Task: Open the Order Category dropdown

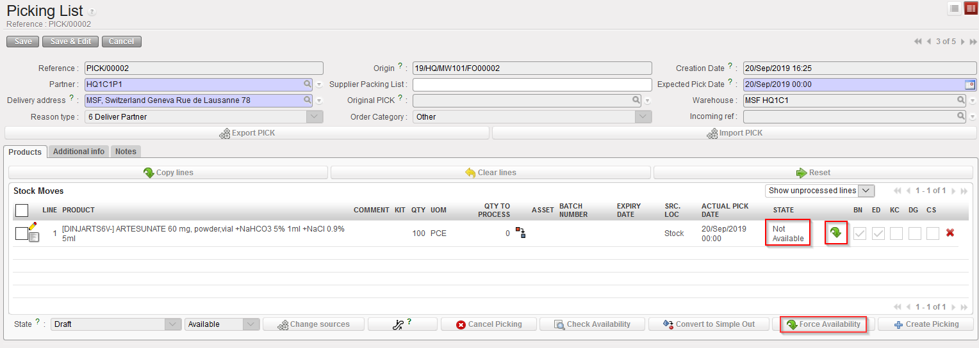Action: coord(643,117)
